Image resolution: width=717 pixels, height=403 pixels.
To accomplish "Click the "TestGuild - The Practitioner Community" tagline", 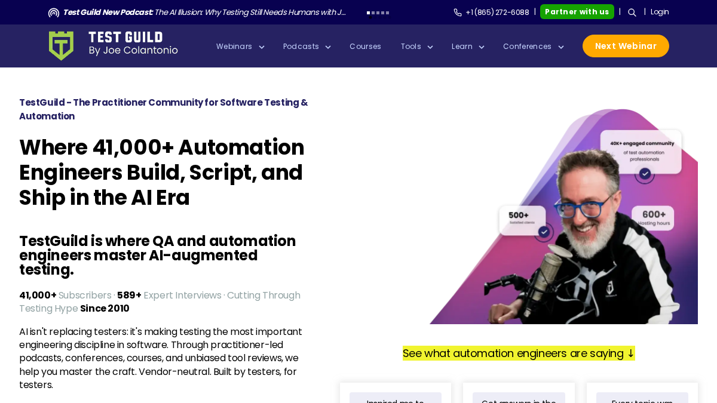I will (x=164, y=109).
